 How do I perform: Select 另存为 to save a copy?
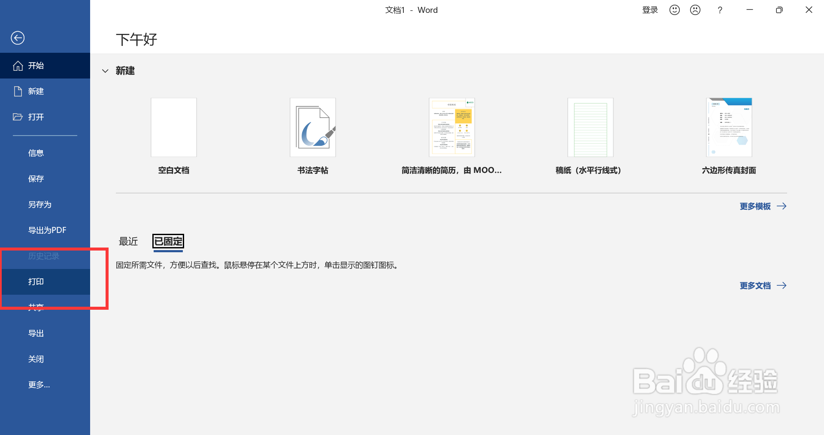coord(39,204)
